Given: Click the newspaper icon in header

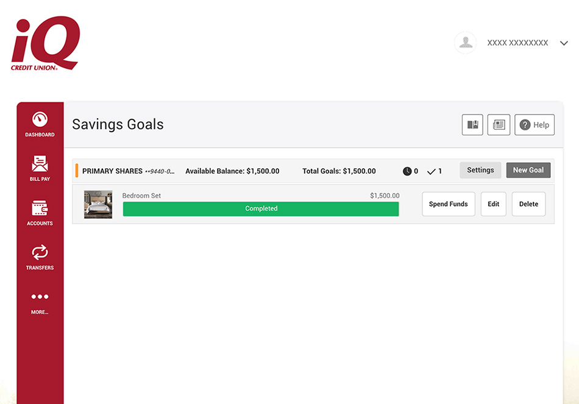Looking at the screenshot, I should coord(499,125).
